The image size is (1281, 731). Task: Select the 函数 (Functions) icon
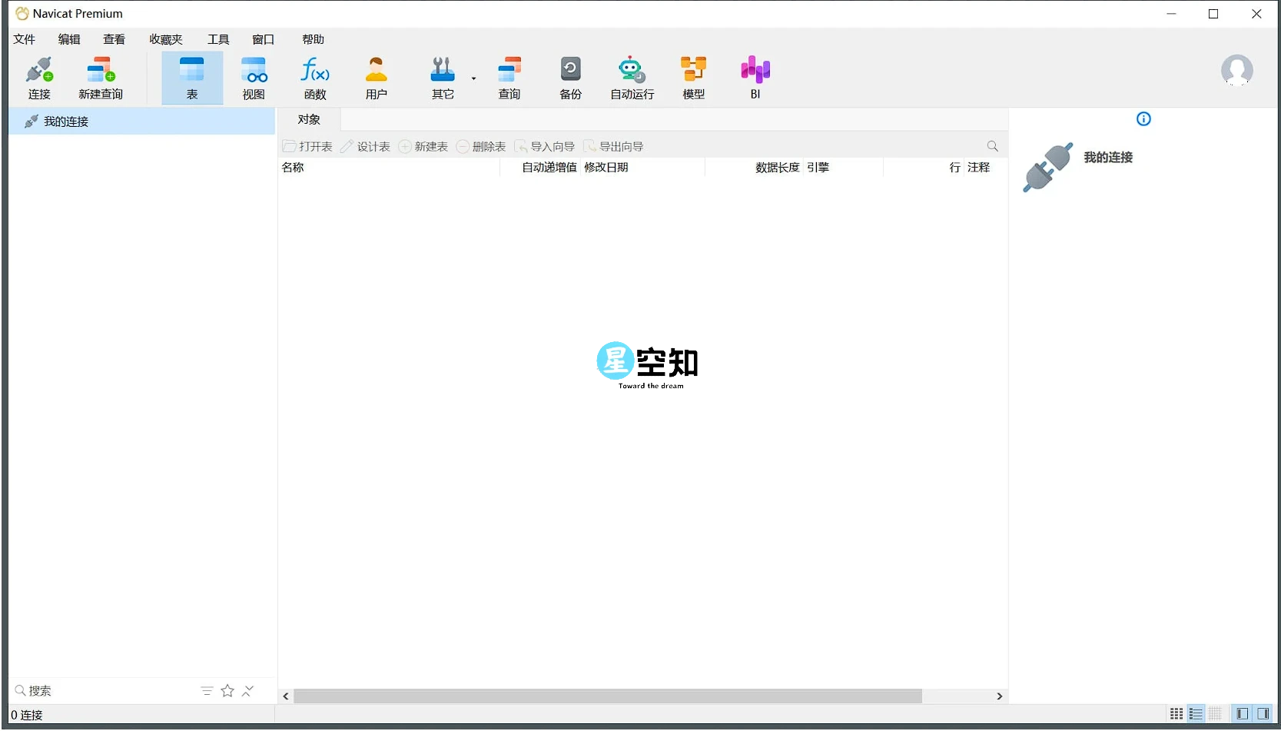(x=314, y=77)
